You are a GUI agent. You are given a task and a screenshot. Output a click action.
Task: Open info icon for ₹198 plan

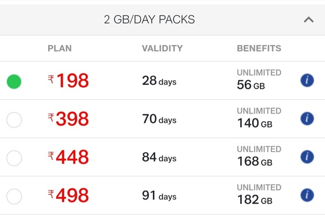click(307, 81)
